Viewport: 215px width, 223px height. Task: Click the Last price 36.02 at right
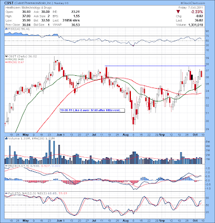click(199, 21)
